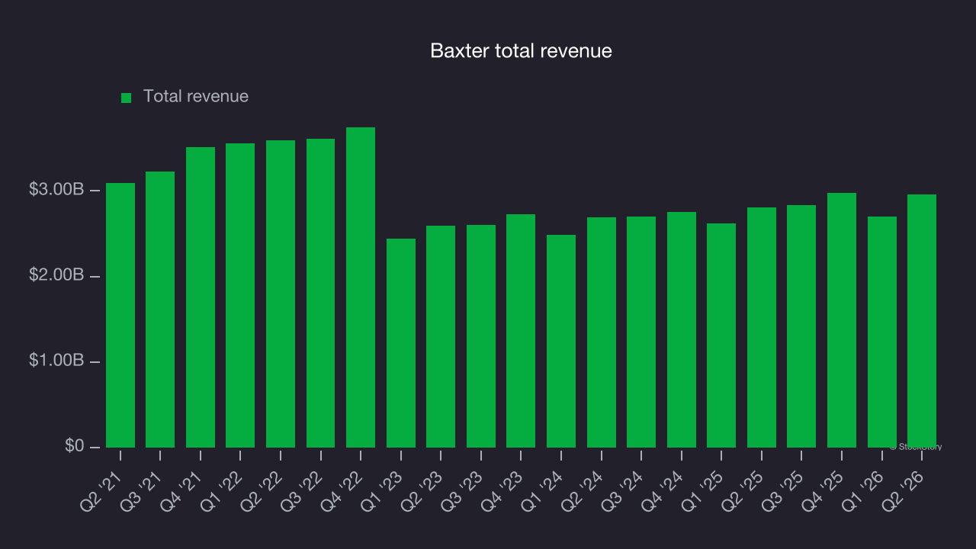The image size is (976, 549).
Task: Select the Q2 '23 revenue bar
Action: [441, 336]
